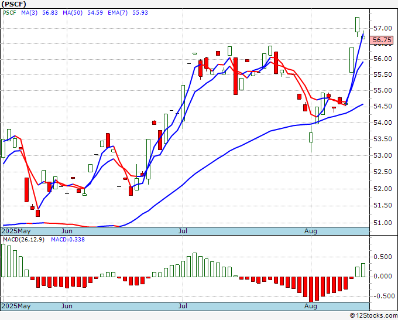This screenshot has width=398, height=320.
Task: Click the MACD(26,12,9) indicator label
Action: [23, 240]
